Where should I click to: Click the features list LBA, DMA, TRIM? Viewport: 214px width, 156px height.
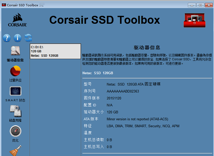pyautogui.click(x=143, y=126)
